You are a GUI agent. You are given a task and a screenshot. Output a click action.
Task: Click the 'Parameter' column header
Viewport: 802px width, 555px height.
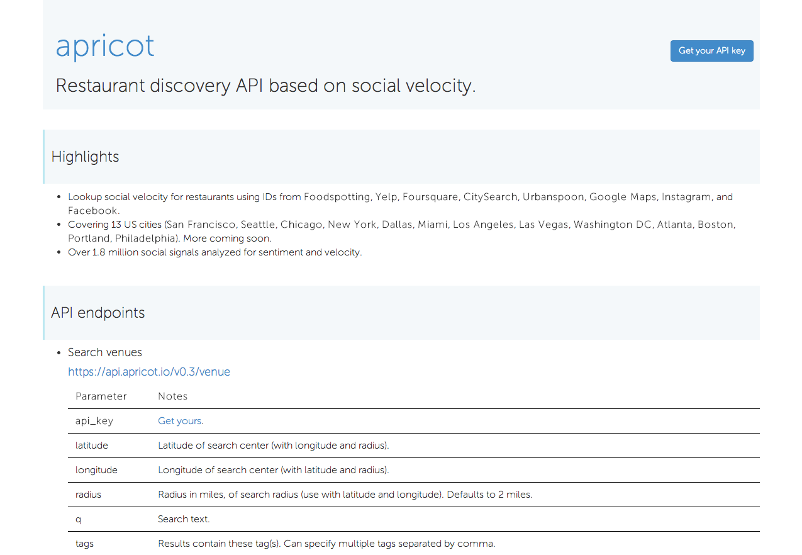(x=101, y=396)
